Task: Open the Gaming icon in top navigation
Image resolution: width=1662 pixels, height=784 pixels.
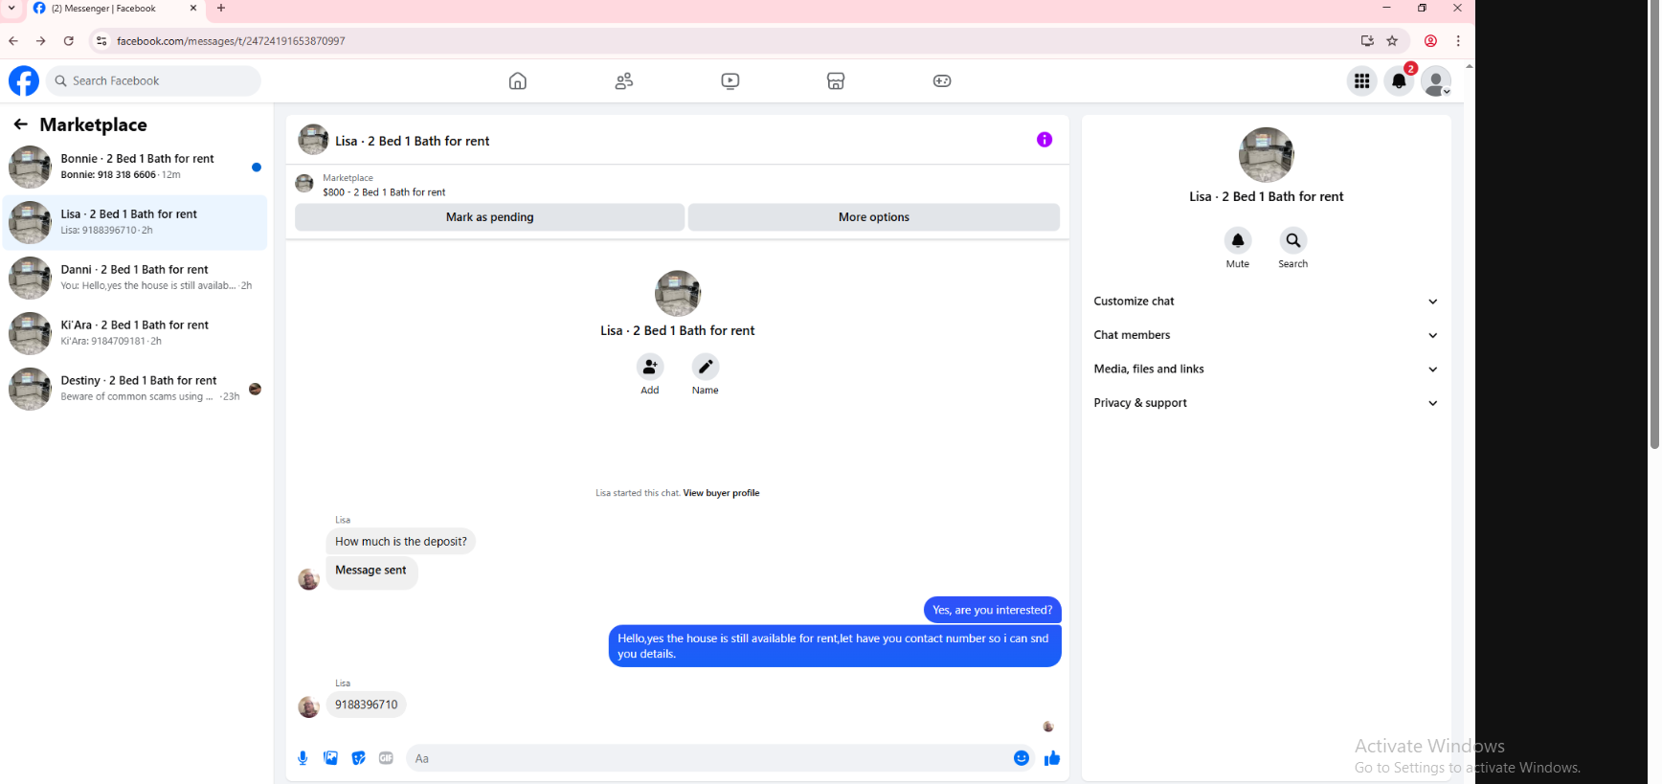Action: tap(942, 81)
